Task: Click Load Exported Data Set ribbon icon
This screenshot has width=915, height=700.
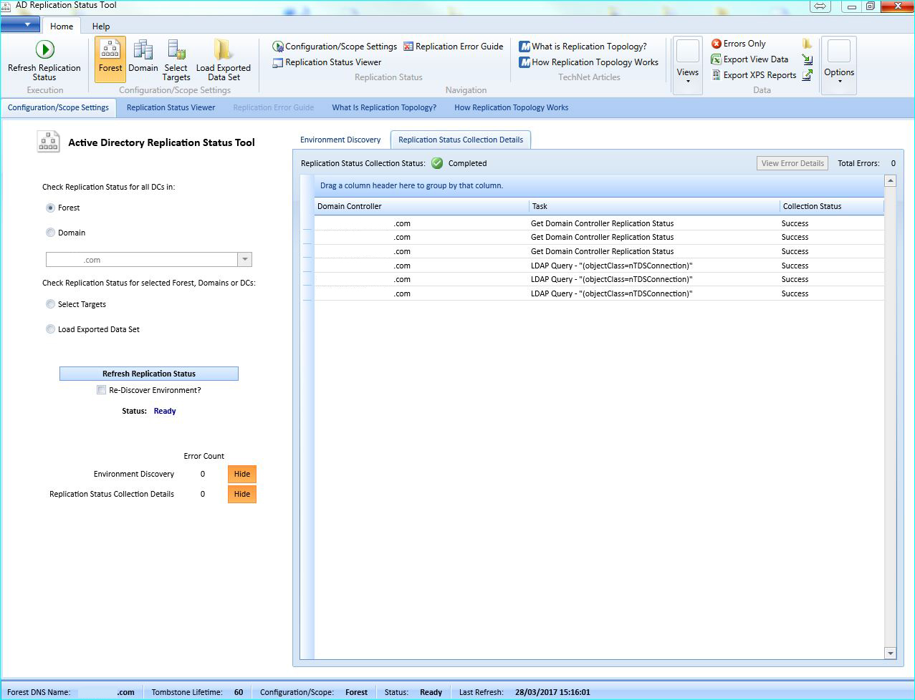Action: [x=223, y=60]
